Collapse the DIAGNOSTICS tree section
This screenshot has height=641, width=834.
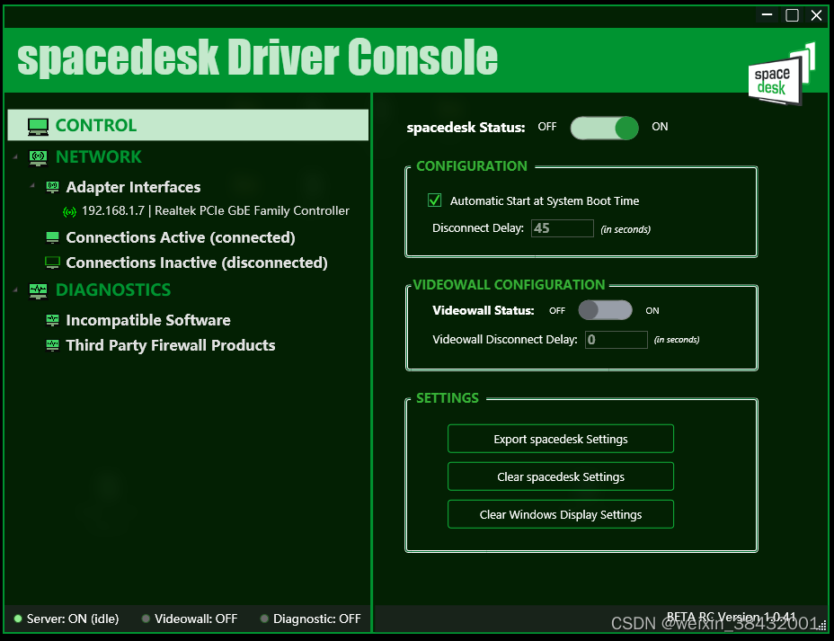(x=15, y=289)
